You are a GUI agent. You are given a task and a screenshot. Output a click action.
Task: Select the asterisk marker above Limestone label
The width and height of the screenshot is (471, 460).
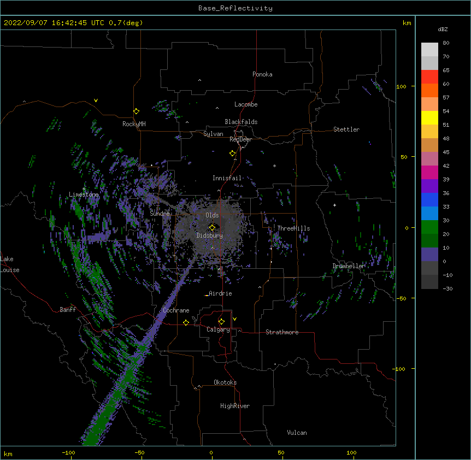[x=84, y=189]
